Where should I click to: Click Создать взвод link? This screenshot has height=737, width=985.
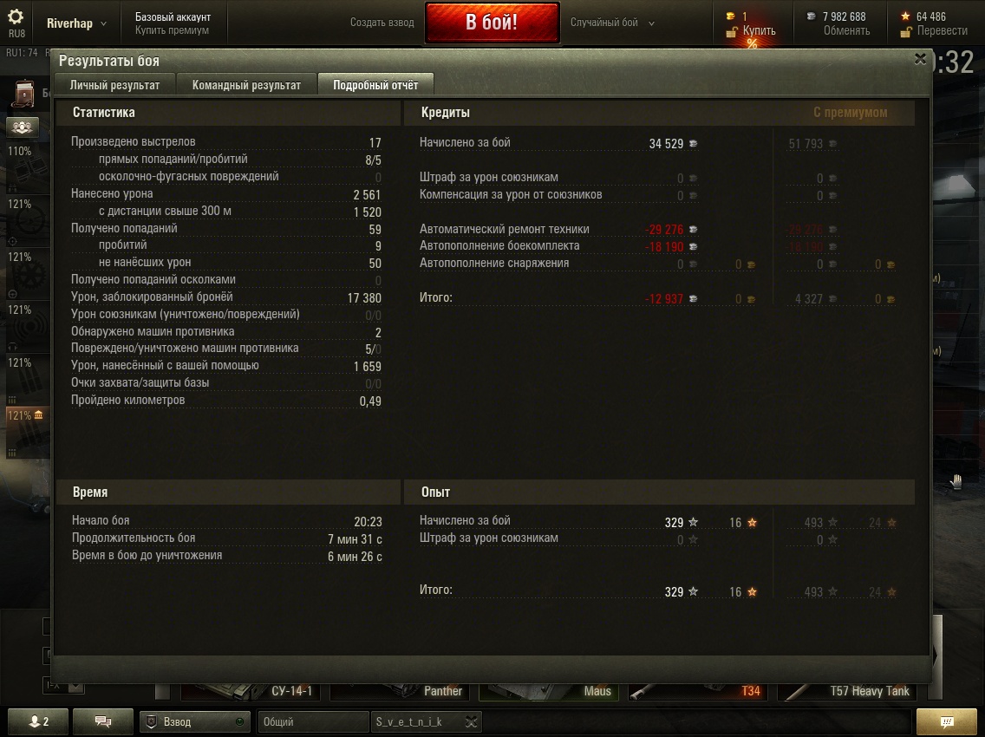pos(382,23)
